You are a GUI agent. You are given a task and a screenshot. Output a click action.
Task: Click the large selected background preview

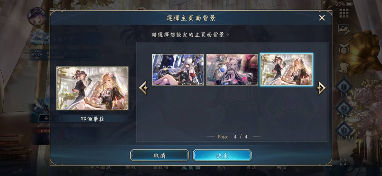coord(92,88)
